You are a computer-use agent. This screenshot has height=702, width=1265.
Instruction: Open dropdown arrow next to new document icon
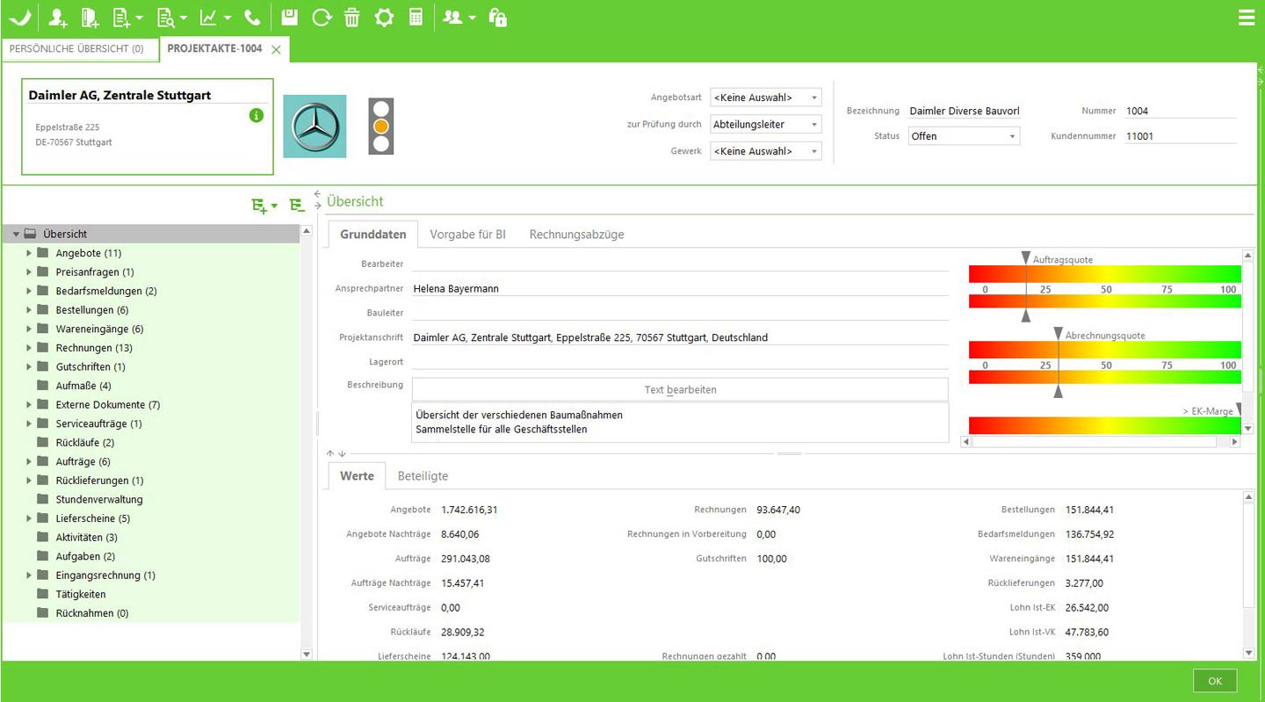[x=139, y=18]
